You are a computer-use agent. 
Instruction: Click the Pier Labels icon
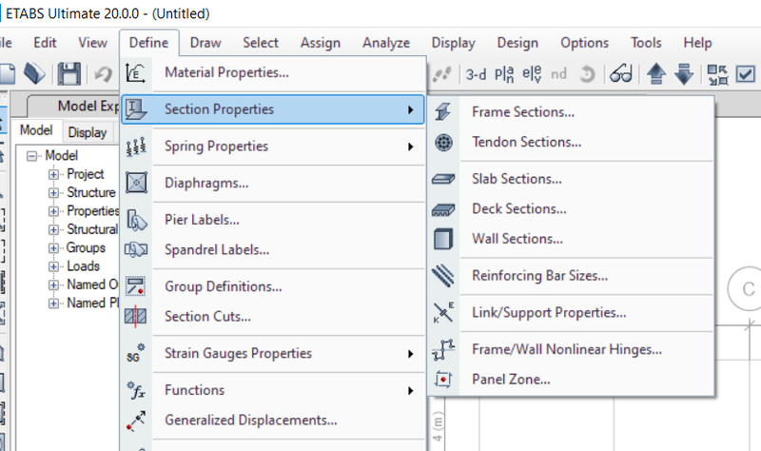(136, 220)
